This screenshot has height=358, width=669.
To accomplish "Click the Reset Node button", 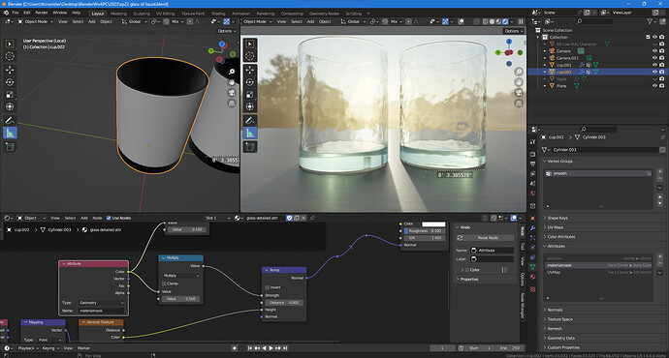I will click(x=488, y=237).
